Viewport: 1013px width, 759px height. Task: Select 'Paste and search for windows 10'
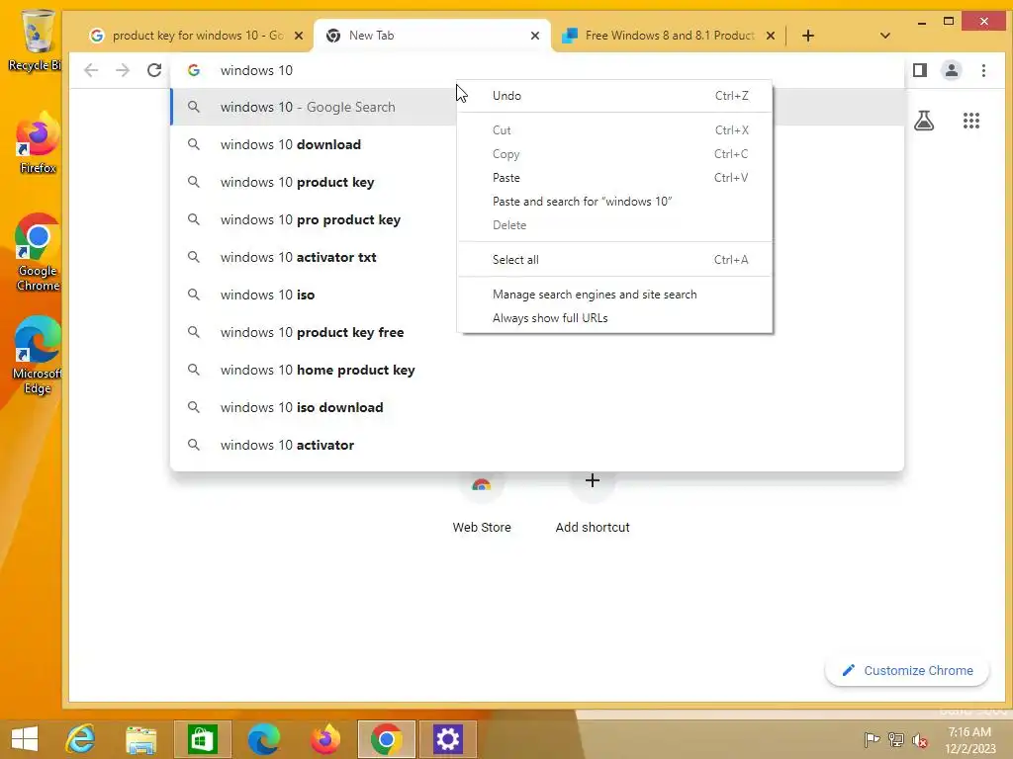pos(614,202)
